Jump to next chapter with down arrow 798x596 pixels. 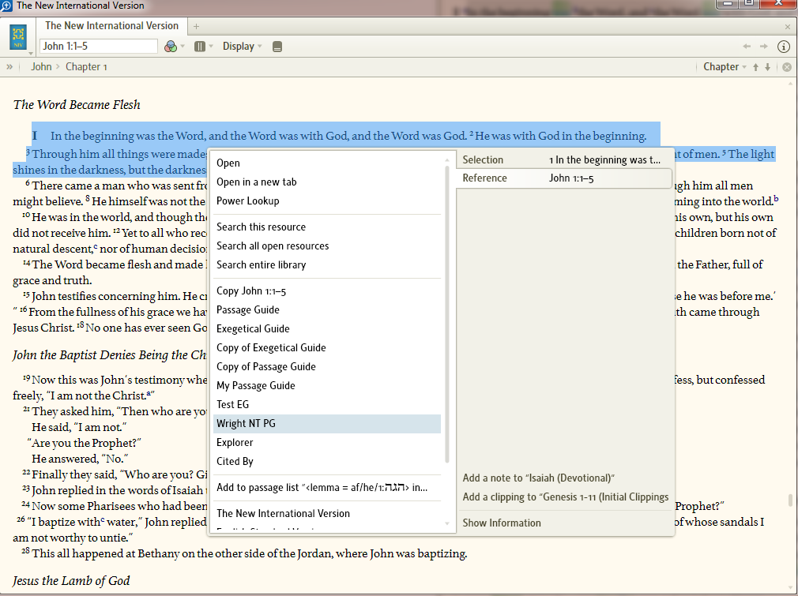pos(767,67)
